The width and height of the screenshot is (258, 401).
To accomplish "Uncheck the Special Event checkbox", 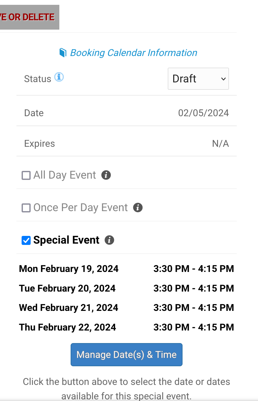I will click(x=26, y=240).
